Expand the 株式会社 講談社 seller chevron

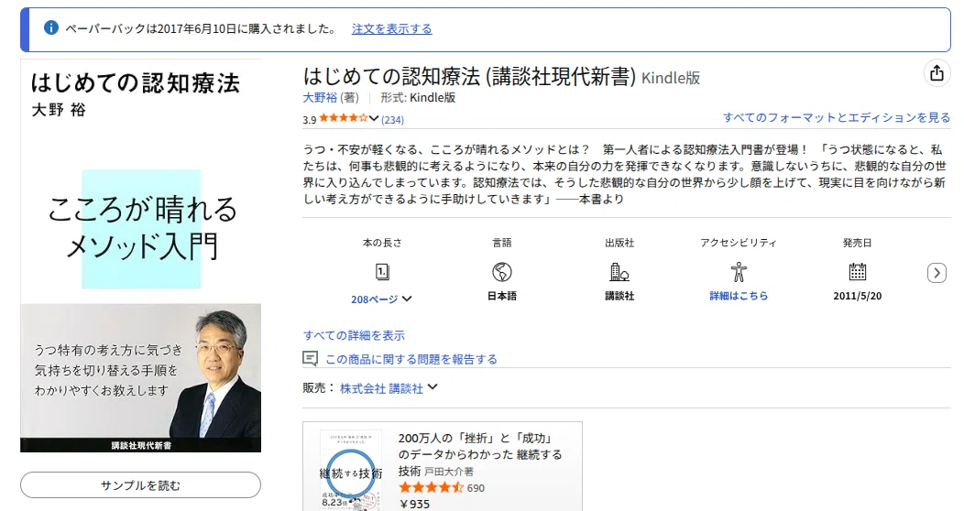[x=433, y=387]
